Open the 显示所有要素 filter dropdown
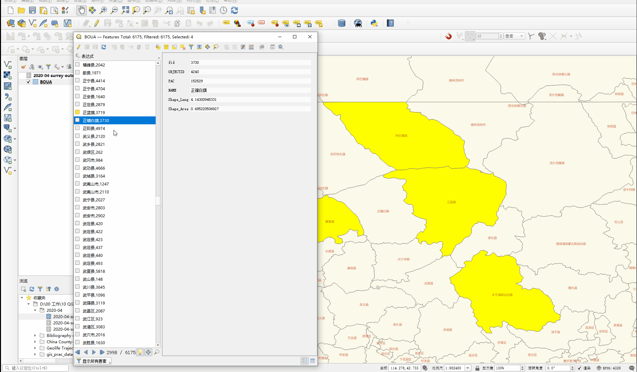Screen dimensions: 637x372 pos(93,361)
